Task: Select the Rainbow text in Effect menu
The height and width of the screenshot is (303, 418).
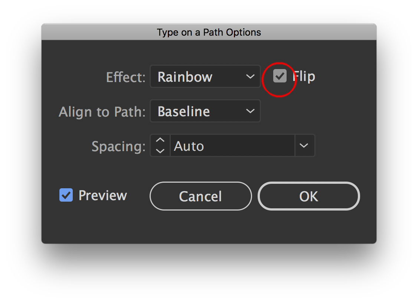Action: coord(185,77)
